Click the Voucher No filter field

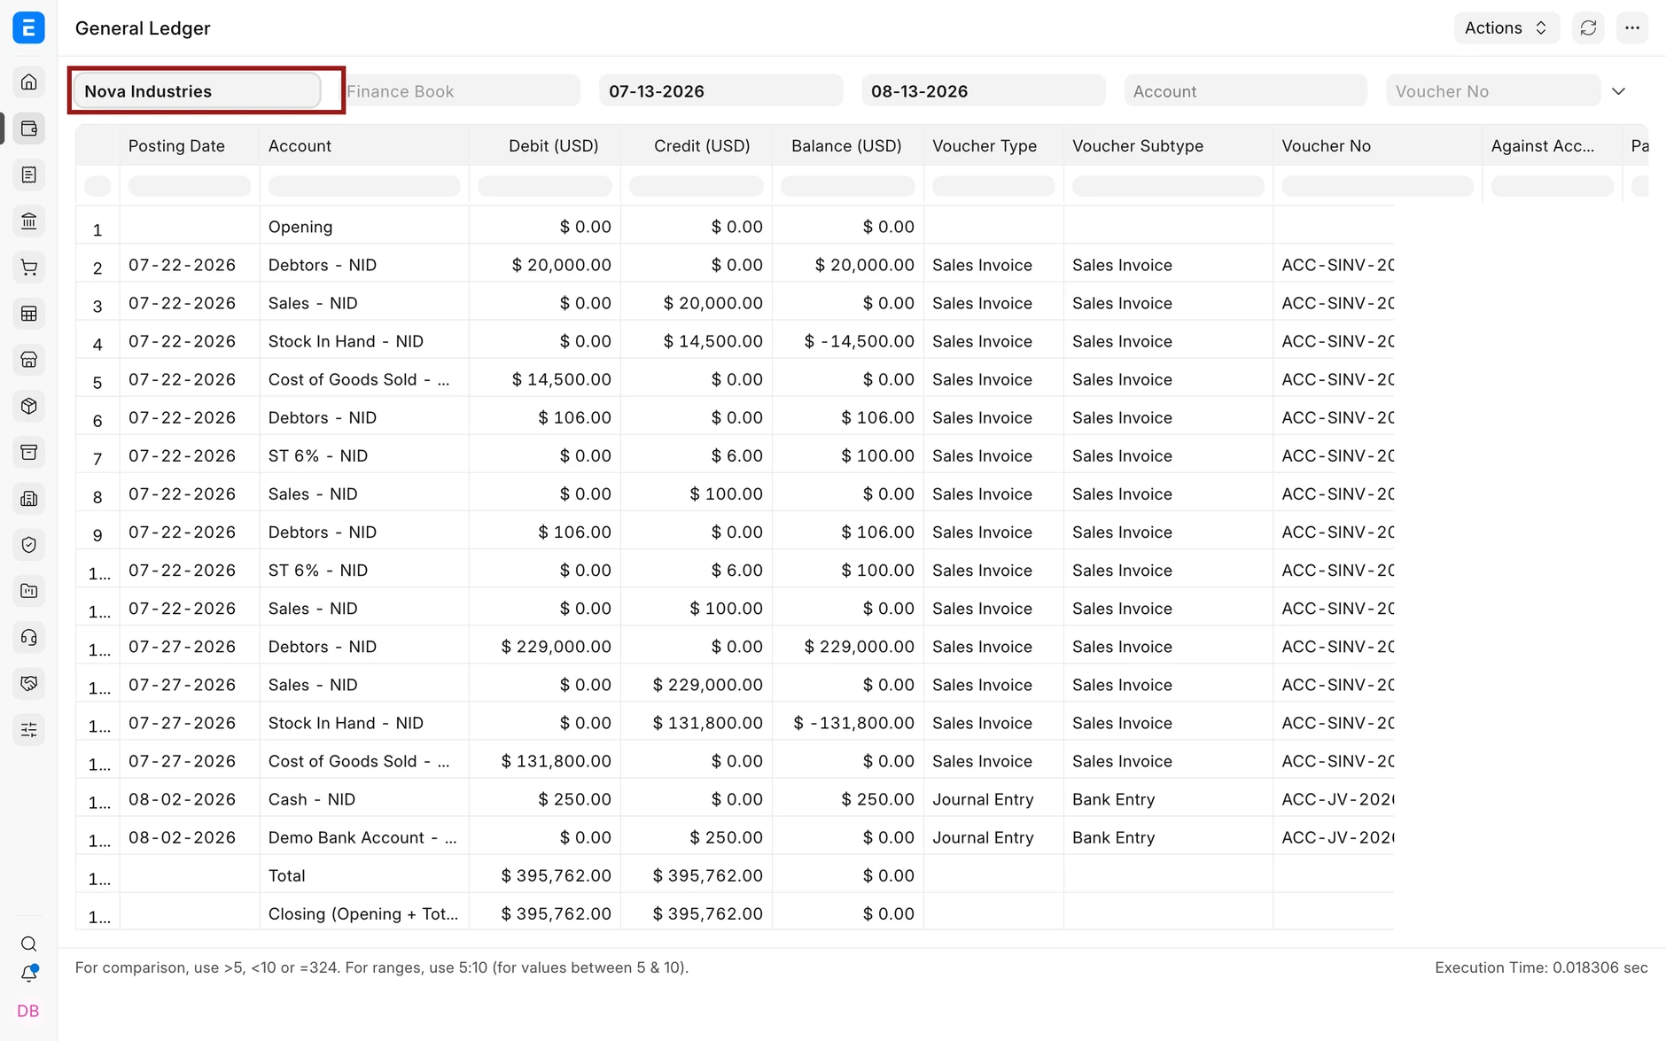point(1494,91)
